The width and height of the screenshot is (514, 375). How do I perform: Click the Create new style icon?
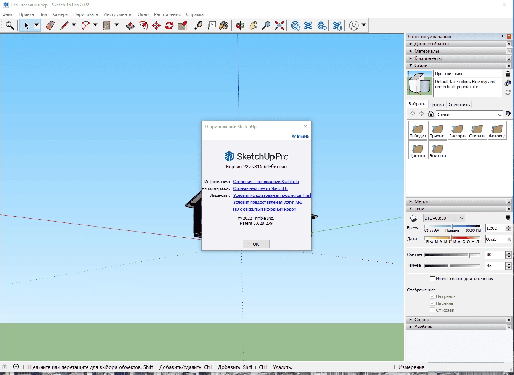click(x=508, y=83)
